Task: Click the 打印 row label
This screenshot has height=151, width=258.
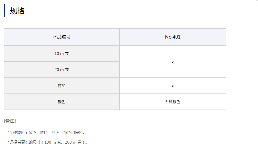Action: 61,86
